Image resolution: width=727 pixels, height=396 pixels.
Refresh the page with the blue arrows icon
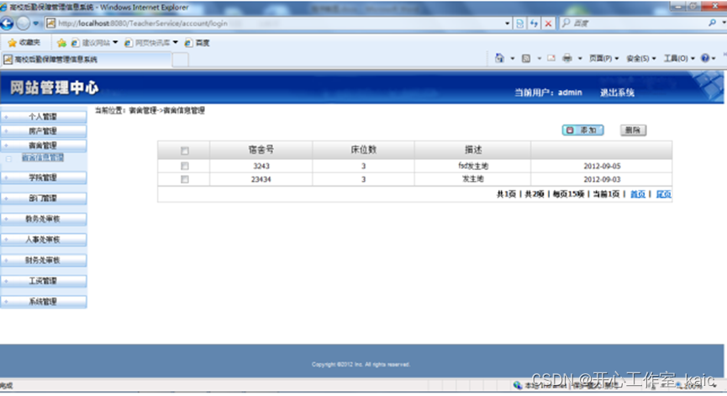coord(535,24)
